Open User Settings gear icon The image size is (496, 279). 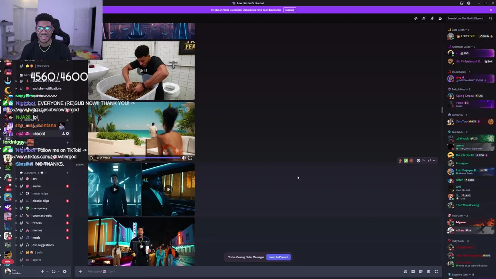[65, 271]
